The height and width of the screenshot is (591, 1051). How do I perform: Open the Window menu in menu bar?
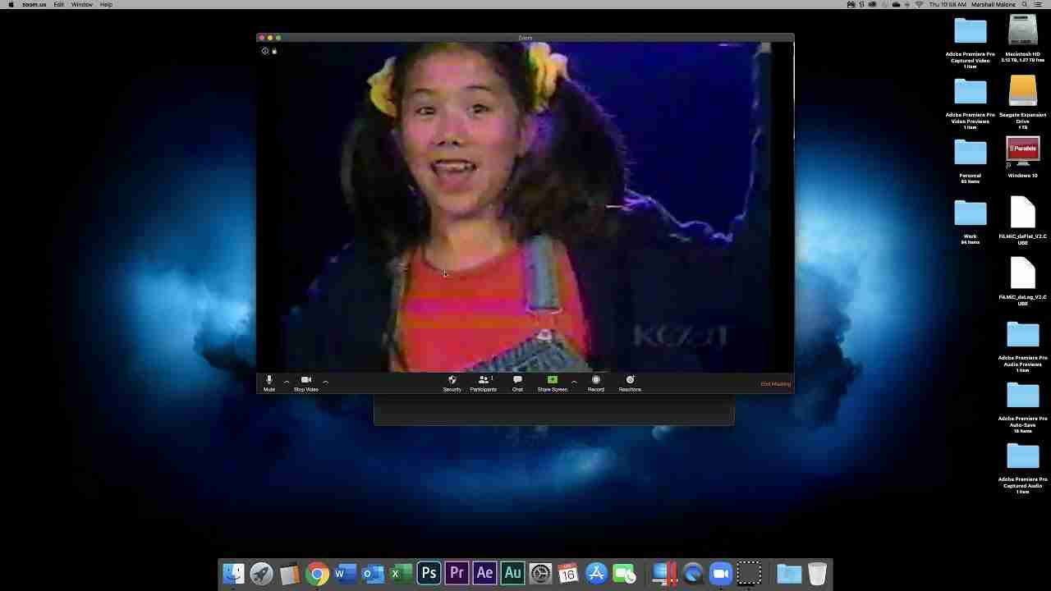click(82, 5)
